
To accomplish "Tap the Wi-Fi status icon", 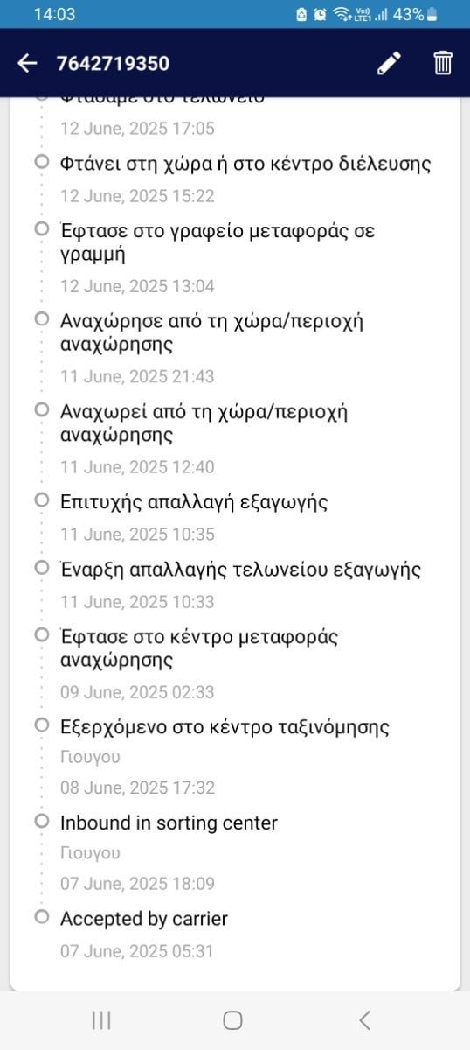I will click(x=339, y=14).
